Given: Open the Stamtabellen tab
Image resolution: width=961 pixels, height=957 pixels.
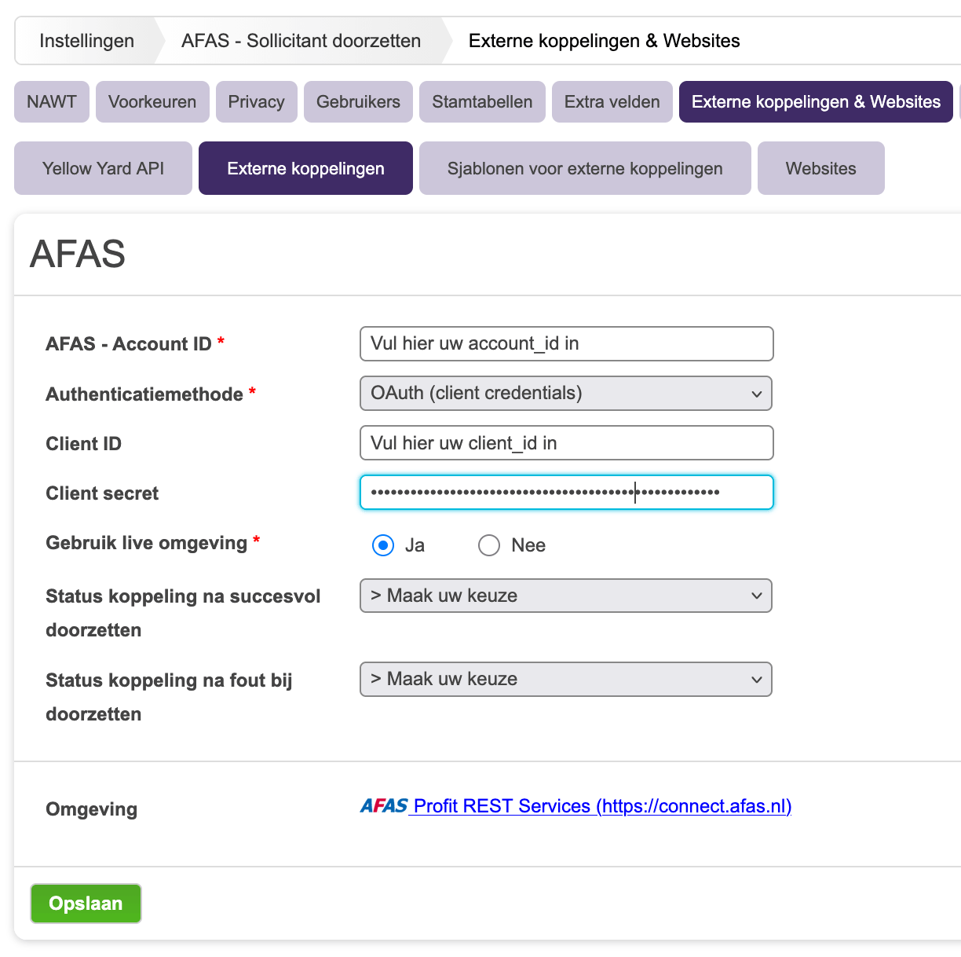Looking at the screenshot, I should click(x=482, y=102).
